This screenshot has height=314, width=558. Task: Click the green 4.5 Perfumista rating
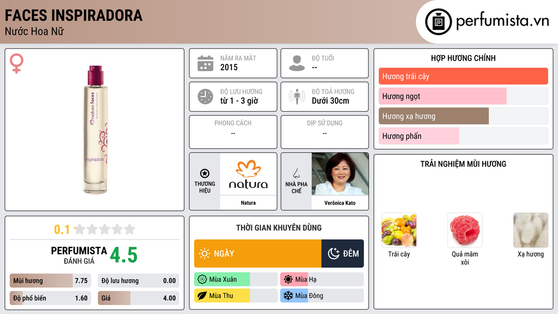pos(124,255)
